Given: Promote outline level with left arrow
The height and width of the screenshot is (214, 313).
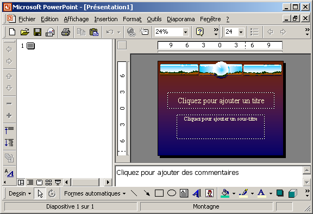Looking at the screenshot, I should (9, 49).
